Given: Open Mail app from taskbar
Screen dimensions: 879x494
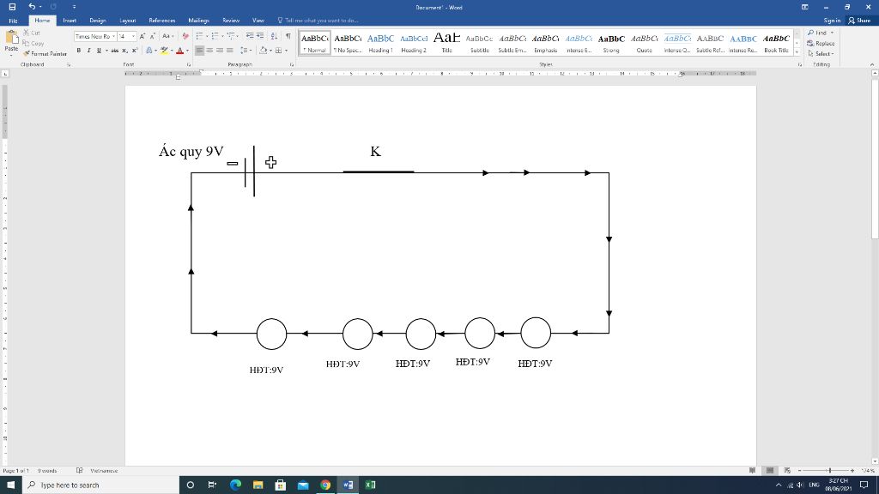Looking at the screenshot, I should [303, 485].
